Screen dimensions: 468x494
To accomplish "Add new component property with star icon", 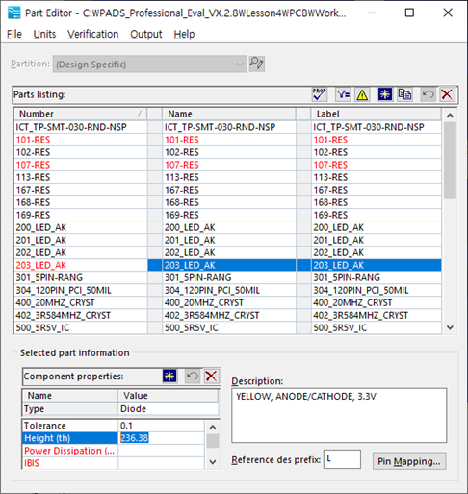I will 169,376.
